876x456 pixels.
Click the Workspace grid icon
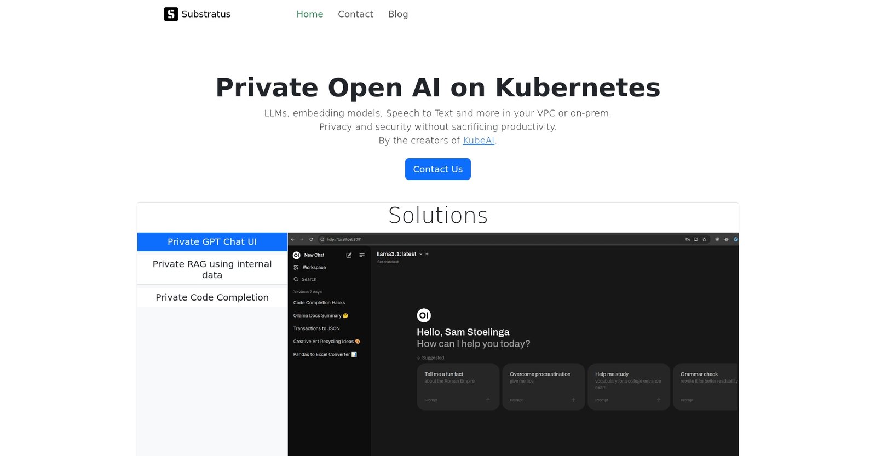pyautogui.click(x=296, y=268)
